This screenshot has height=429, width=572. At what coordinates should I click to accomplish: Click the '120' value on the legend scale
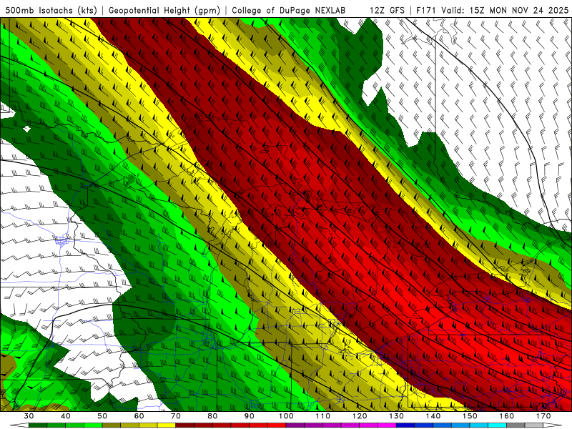[x=360, y=416]
